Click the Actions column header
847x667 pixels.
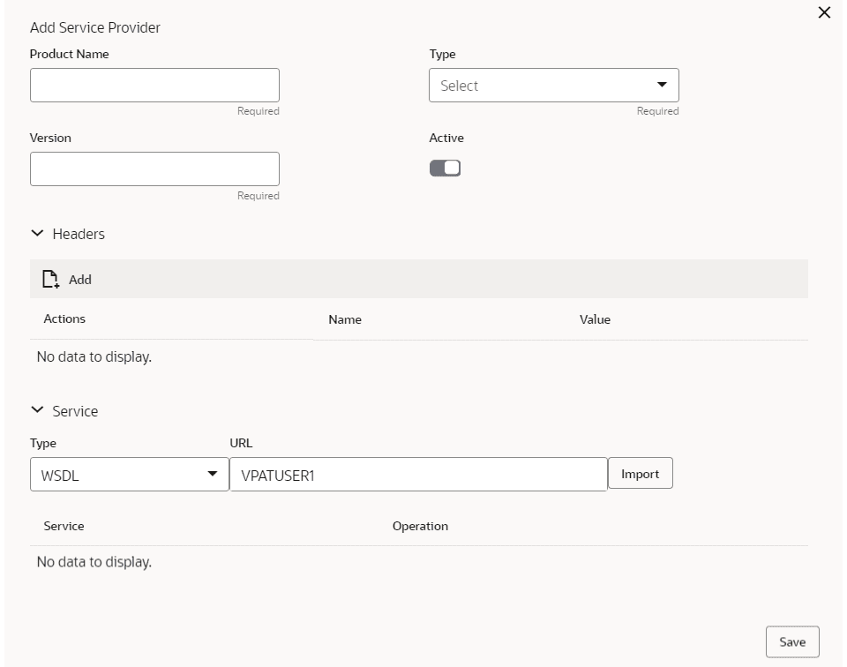64,319
